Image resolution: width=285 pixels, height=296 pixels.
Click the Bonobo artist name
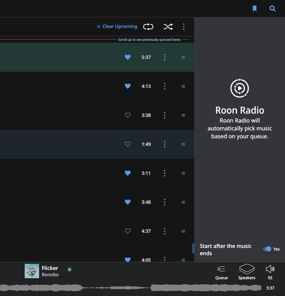[x=50, y=275]
